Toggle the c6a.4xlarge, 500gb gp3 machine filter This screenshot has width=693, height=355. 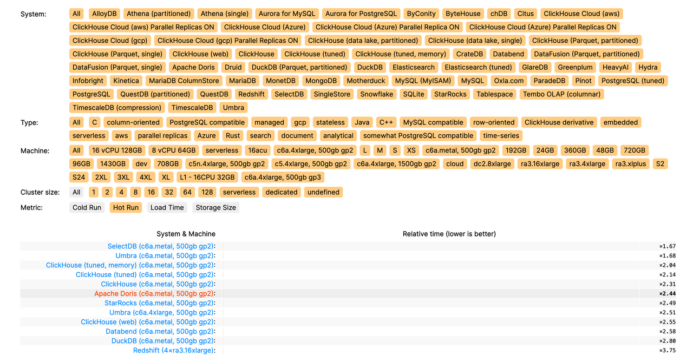tap(283, 177)
